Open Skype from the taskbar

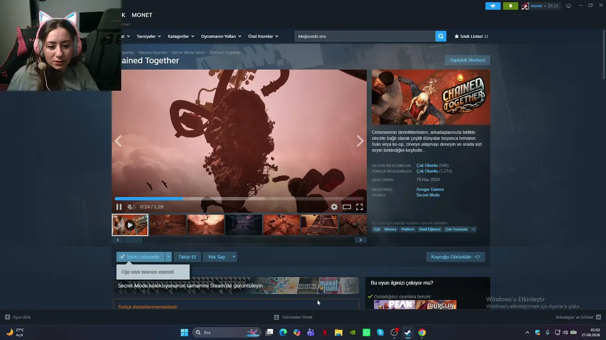(380, 332)
